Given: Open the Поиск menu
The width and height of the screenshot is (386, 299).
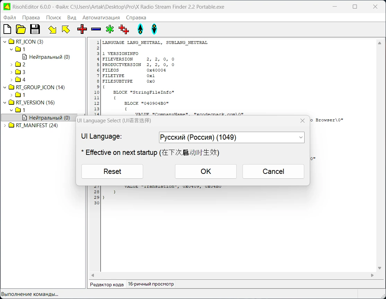Looking at the screenshot, I should pyautogui.click(x=54, y=18).
